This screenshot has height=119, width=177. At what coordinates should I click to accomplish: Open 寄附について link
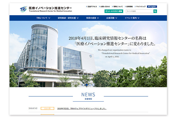[117, 7]
